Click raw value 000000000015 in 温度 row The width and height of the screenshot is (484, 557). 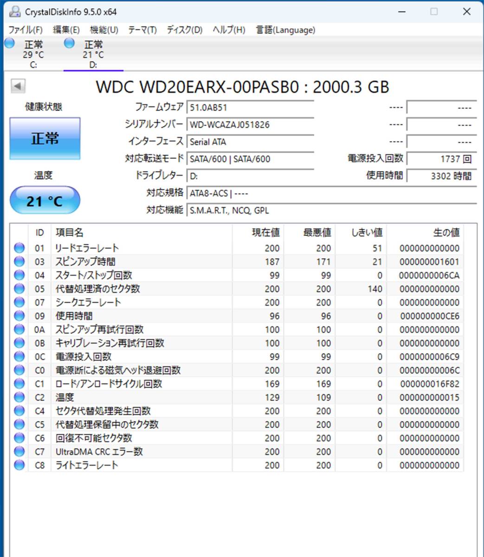click(x=429, y=397)
